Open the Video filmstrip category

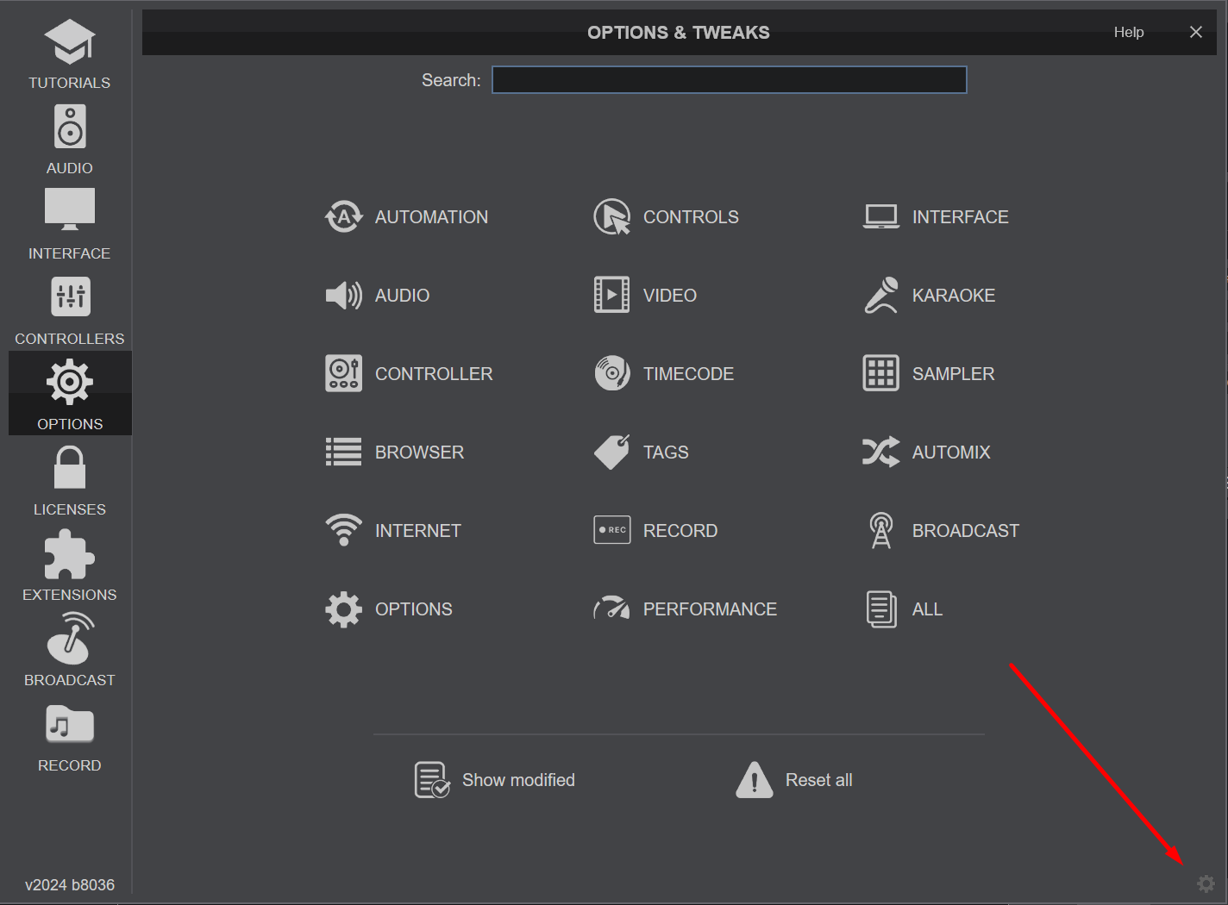[646, 296]
